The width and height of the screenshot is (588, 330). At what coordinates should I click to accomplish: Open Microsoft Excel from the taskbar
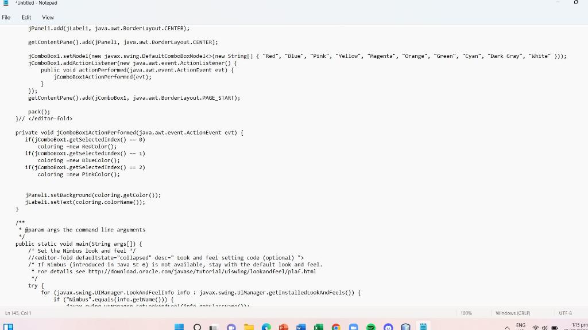tap(318, 326)
